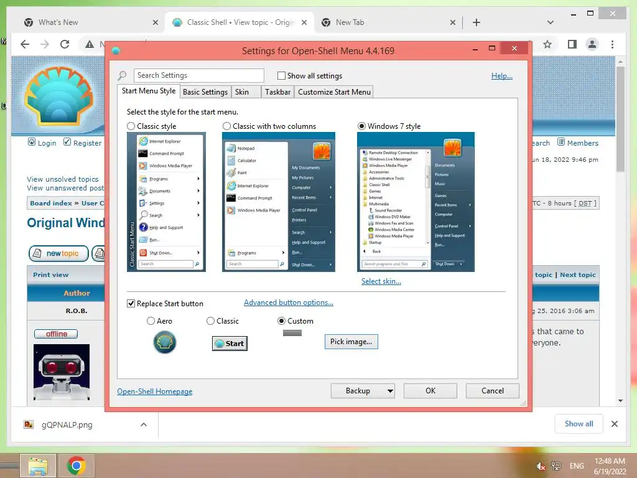Expand the tab search chevron in Chrome
637x478 pixels.
[551, 22]
